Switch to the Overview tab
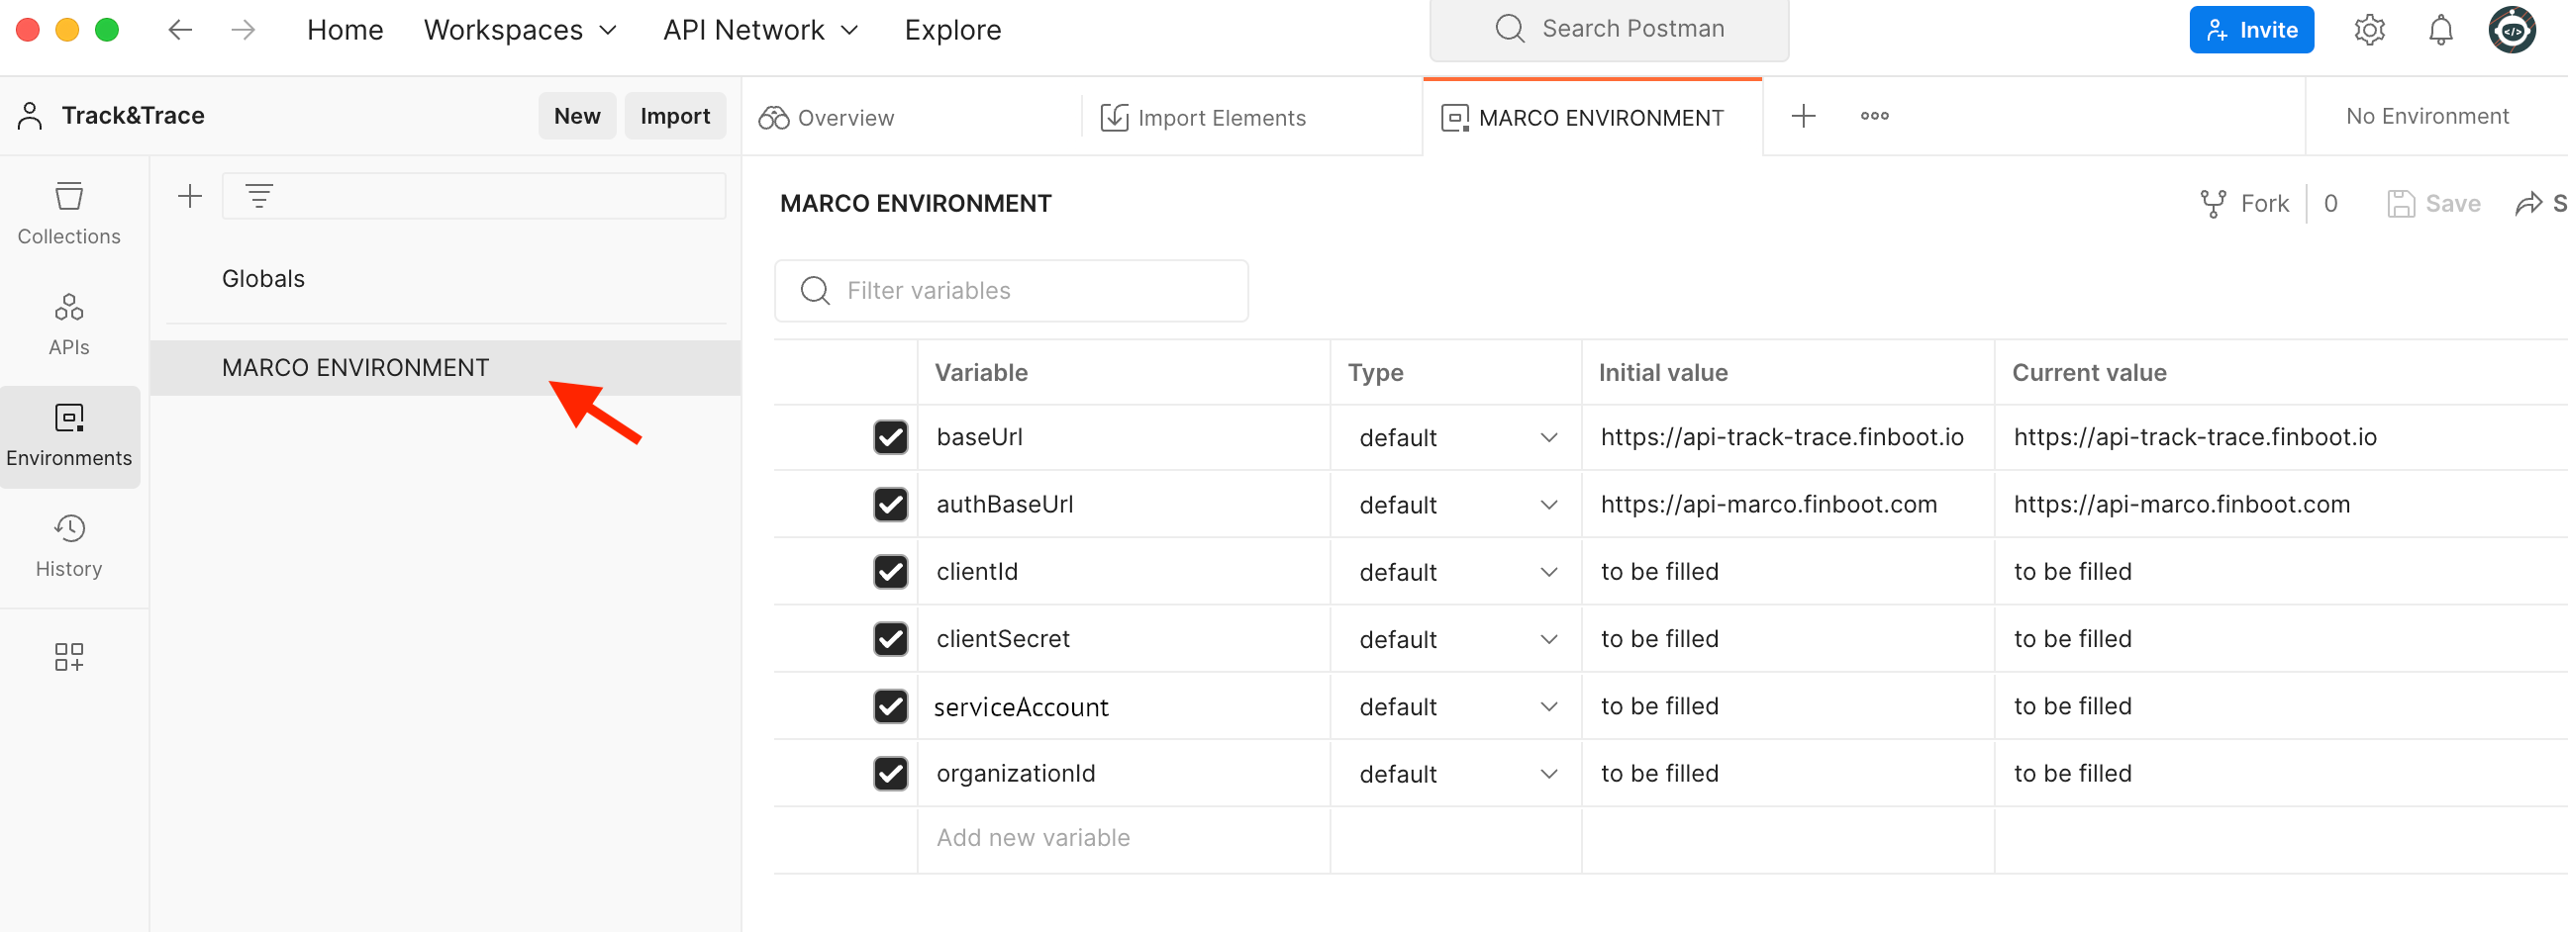Screen dimensions: 2568x932 point(827,118)
